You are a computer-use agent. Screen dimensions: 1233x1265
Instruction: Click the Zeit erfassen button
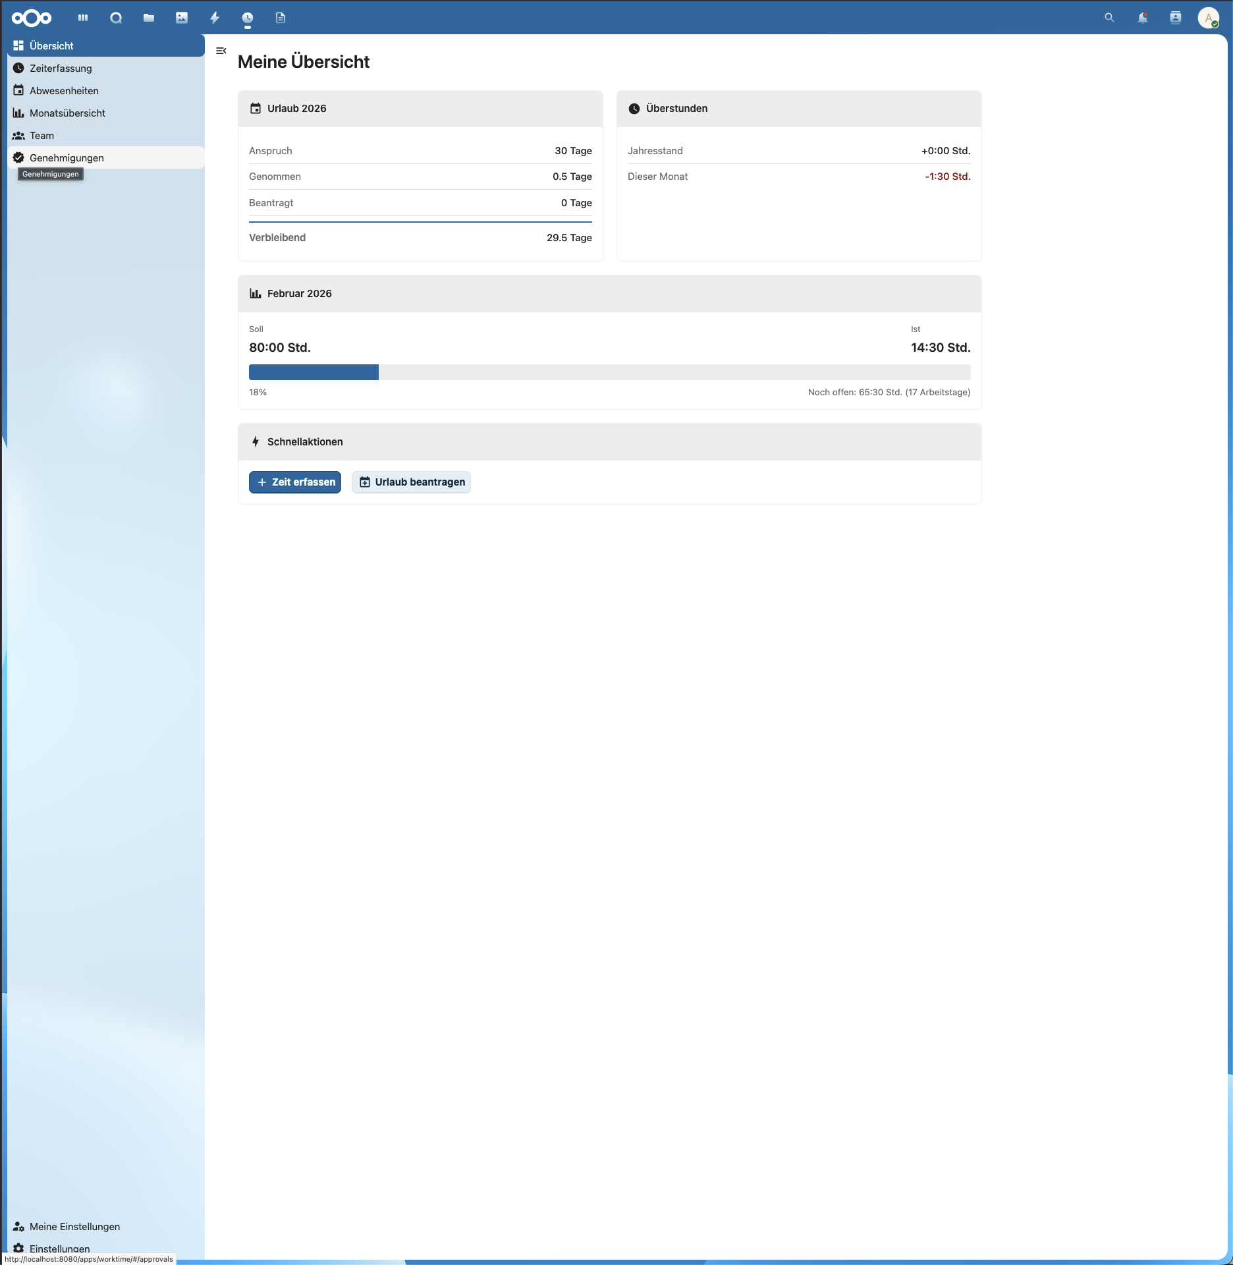(x=294, y=482)
